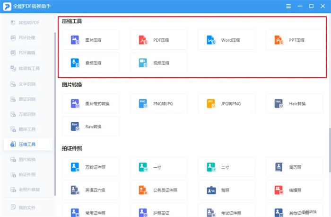Open the JPG转PNG converter
The width and height of the screenshot is (331, 217).
tap(226, 103)
